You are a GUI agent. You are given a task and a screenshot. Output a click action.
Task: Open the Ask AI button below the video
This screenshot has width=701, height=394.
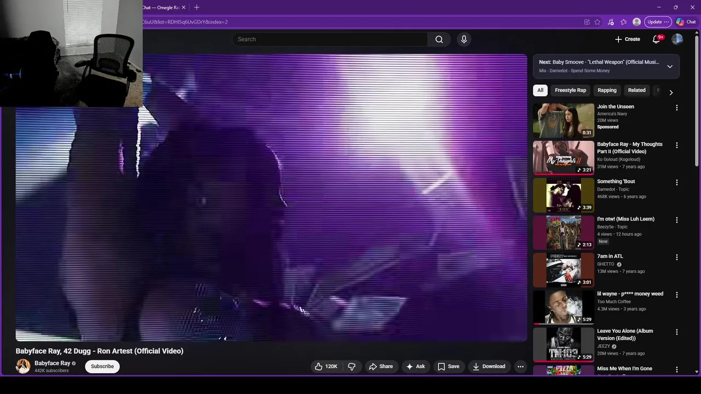415,367
